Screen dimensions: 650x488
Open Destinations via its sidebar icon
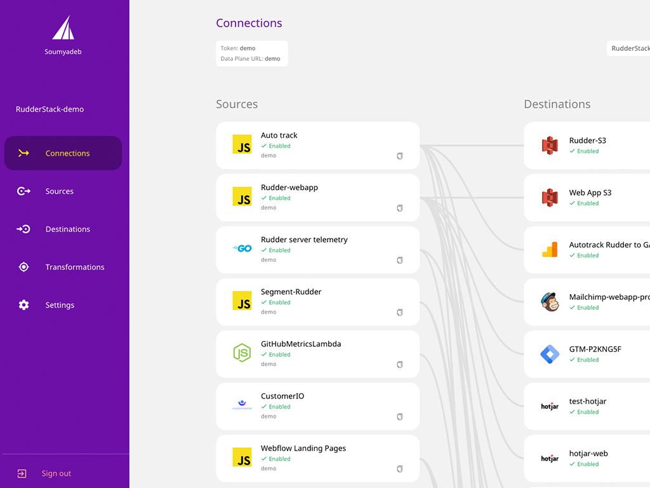pos(23,229)
